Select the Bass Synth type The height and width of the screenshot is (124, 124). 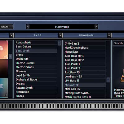pos(36,51)
